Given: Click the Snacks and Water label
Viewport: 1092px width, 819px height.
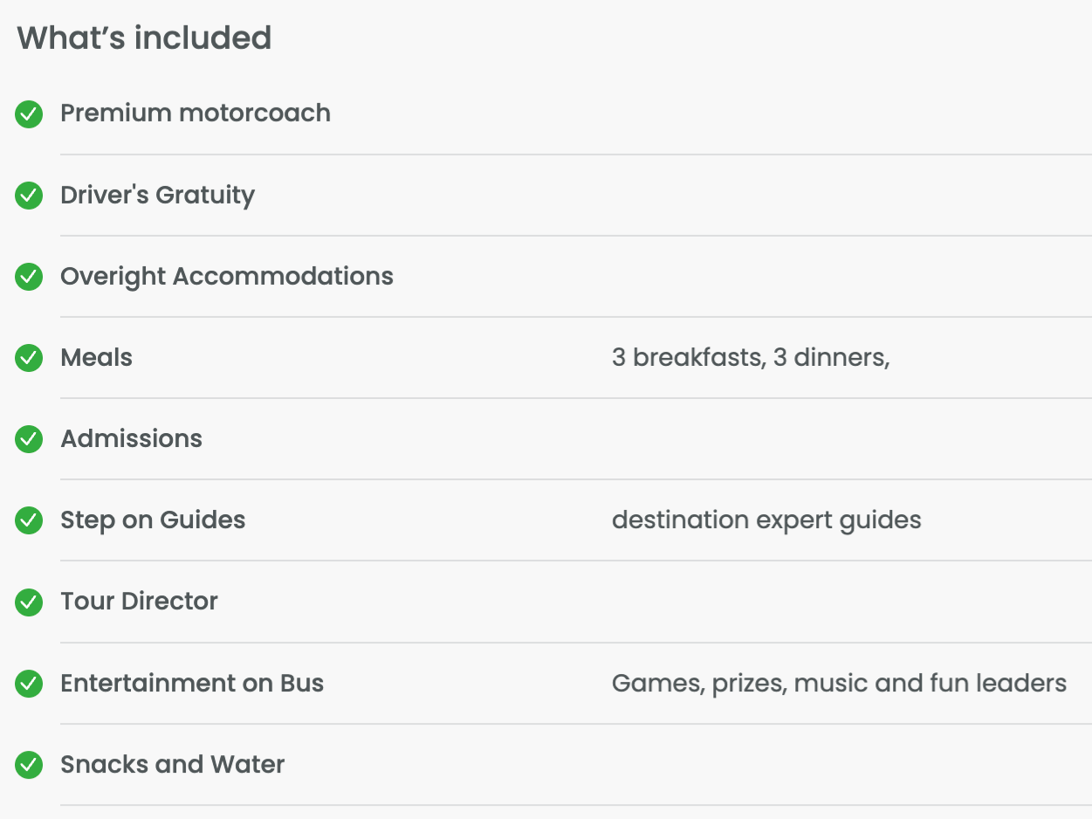Looking at the screenshot, I should point(172,765).
